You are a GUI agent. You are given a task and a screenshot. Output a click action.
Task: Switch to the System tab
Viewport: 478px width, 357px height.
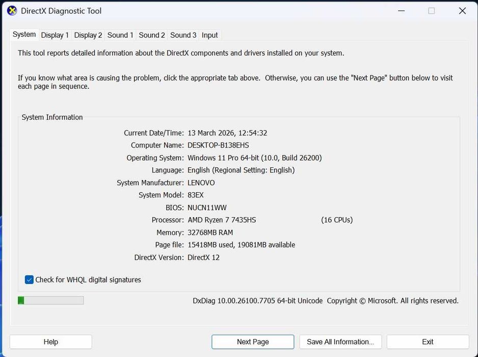pyautogui.click(x=24, y=35)
